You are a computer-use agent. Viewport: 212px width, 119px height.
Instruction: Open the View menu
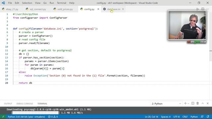38,3
